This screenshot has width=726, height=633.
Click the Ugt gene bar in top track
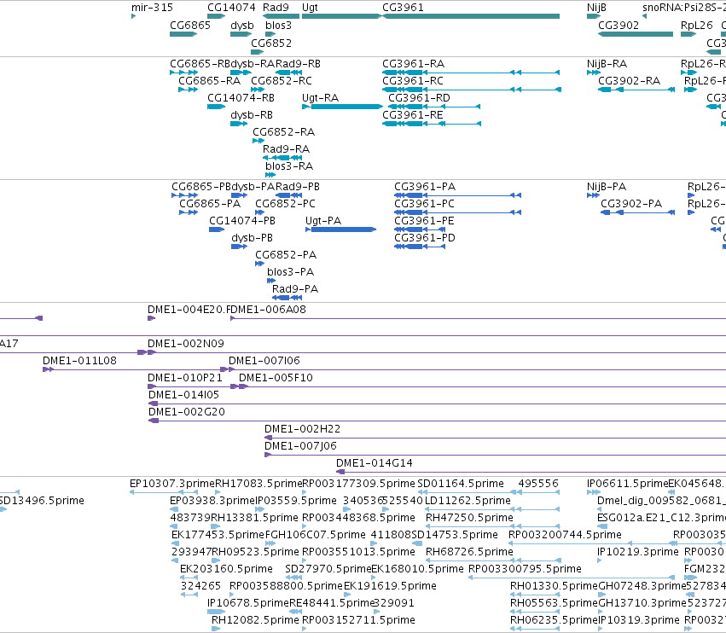pos(341,16)
